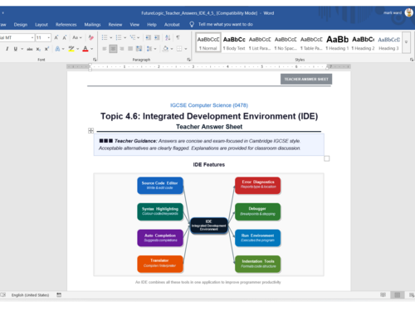Image resolution: width=415 pixels, height=311 pixels.
Task: Decrease font size with shrink font
Action: [x=65, y=37]
